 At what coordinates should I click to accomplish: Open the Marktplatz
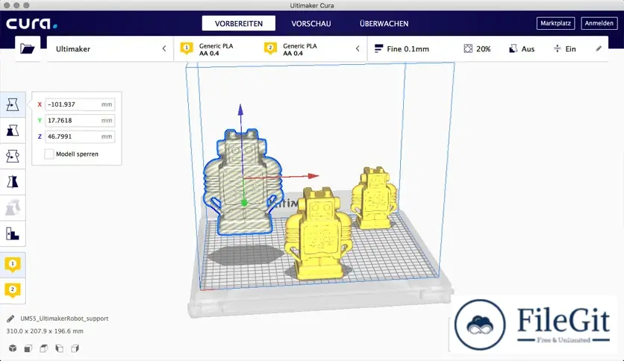point(555,23)
